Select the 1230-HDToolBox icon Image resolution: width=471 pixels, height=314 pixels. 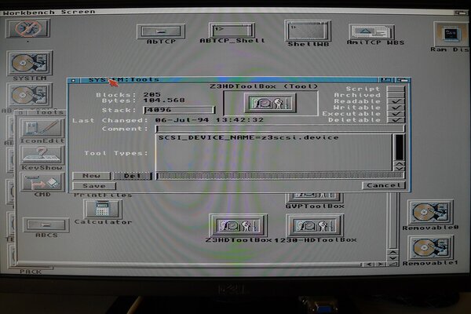(x=314, y=225)
